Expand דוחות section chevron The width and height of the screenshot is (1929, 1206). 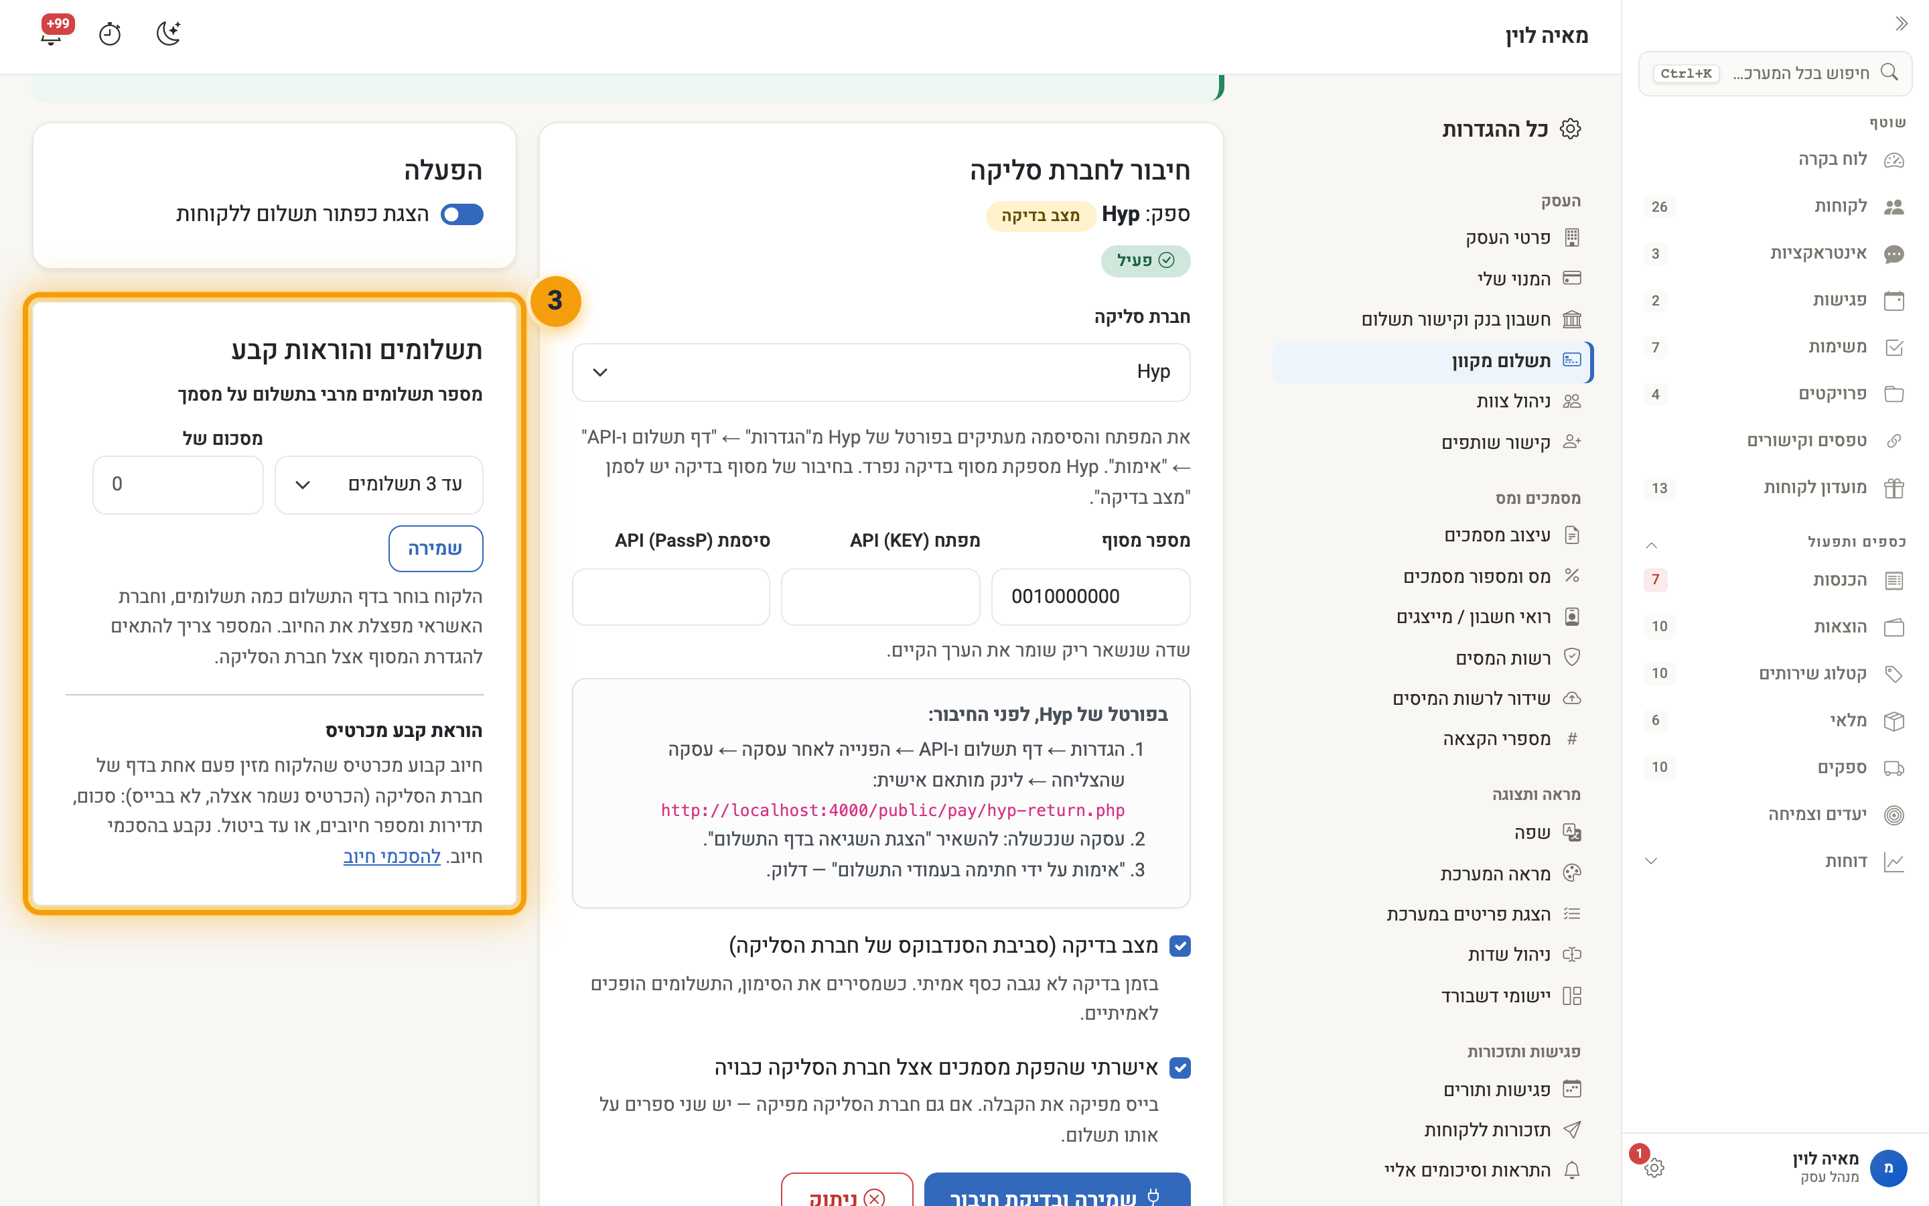pyautogui.click(x=1652, y=862)
